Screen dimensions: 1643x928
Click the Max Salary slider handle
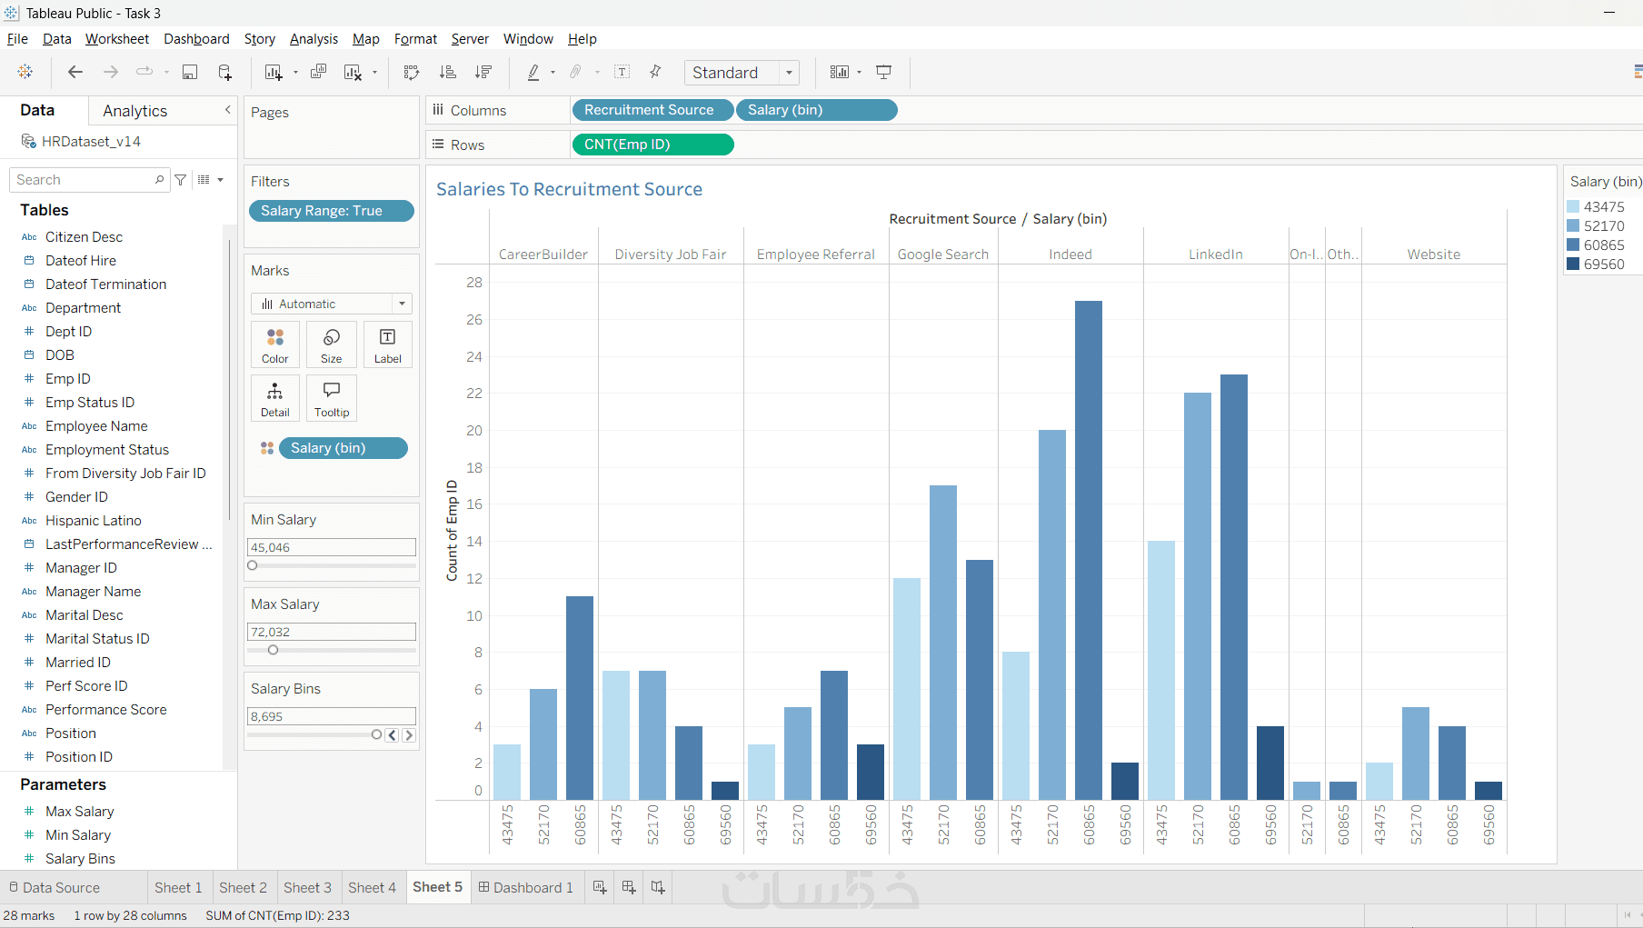pyautogui.click(x=273, y=650)
